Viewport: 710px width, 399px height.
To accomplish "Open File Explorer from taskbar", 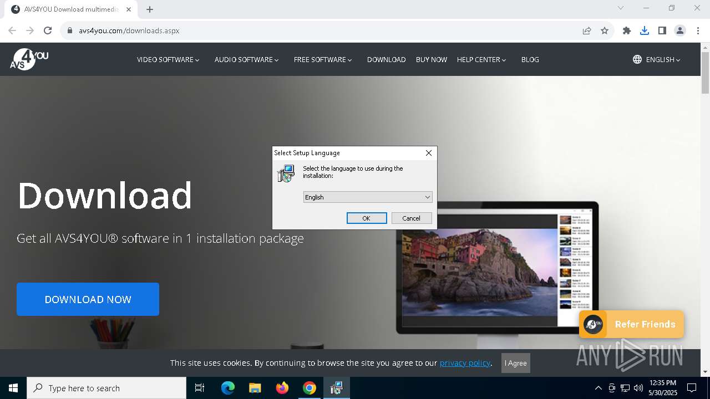I will pyautogui.click(x=255, y=388).
